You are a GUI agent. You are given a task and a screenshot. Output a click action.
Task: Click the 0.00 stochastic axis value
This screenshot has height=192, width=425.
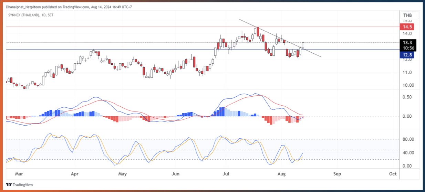(x=408, y=166)
